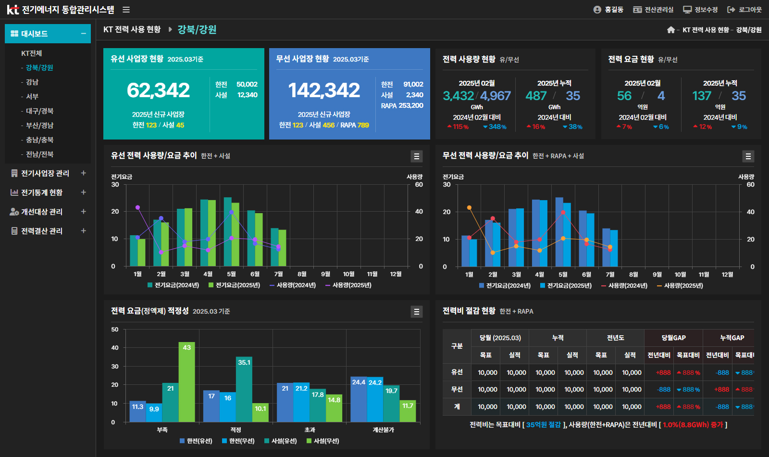This screenshot has width=769, height=457.
Task: Click the monitor icon for 정보수정
Action: click(x=687, y=10)
